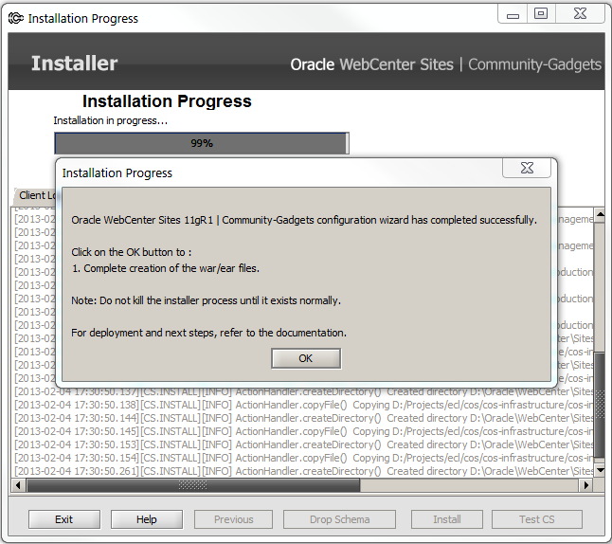Click the disabled Previous button
Image resolution: width=612 pixels, height=544 pixels.
click(x=233, y=519)
